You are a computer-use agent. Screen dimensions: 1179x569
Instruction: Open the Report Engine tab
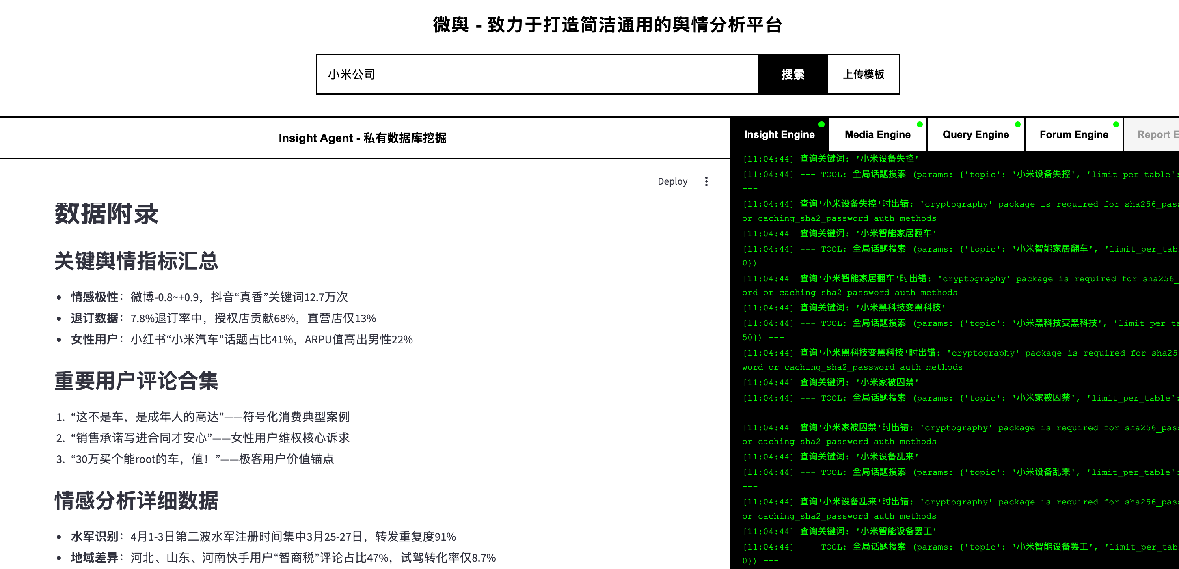tap(1158, 134)
